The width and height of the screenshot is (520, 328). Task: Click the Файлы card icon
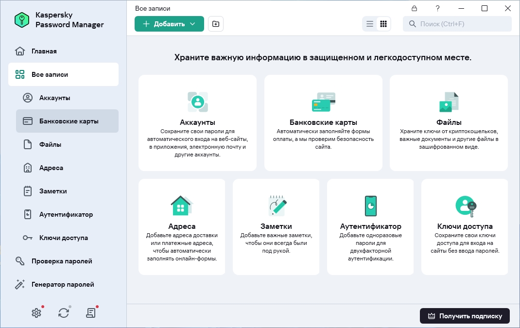449,102
